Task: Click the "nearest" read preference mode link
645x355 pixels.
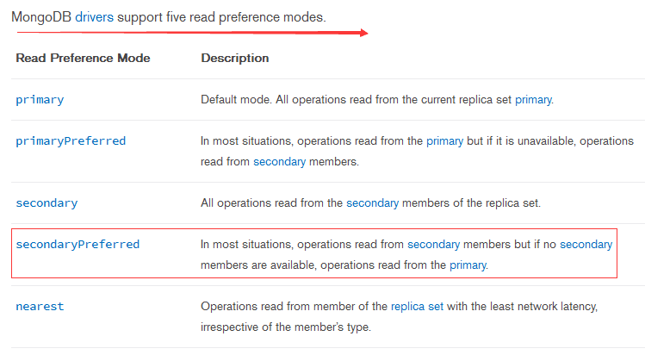Action: tap(40, 306)
